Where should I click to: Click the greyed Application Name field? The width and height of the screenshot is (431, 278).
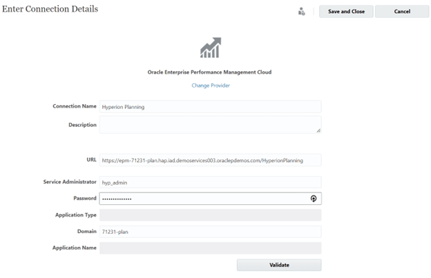click(x=210, y=248)
